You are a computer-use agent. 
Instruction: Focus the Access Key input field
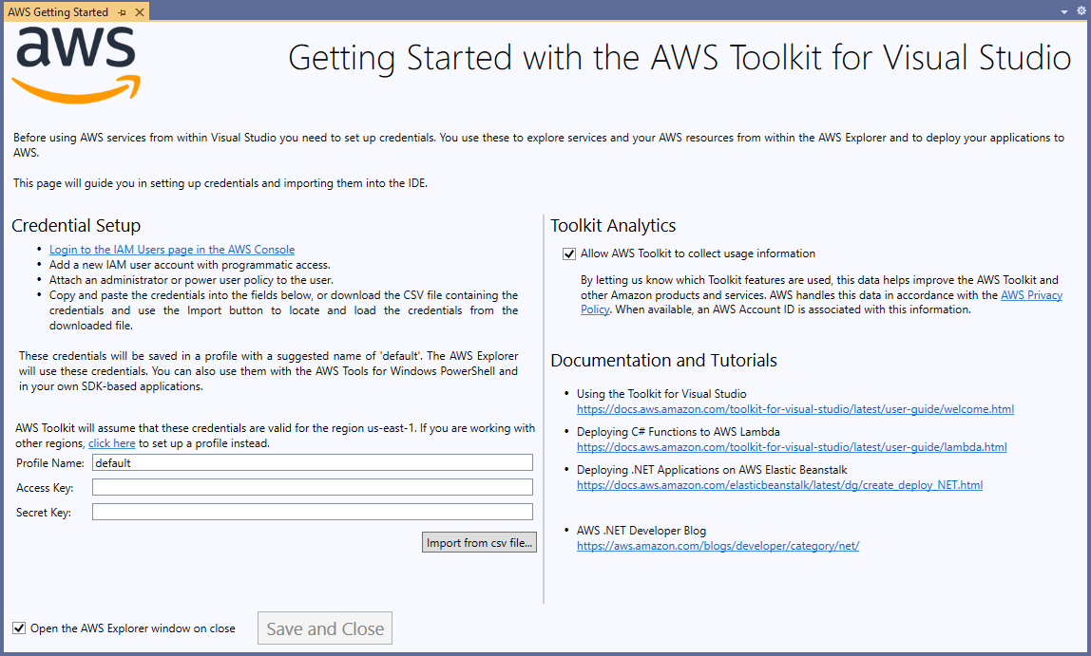coord(312,488)
